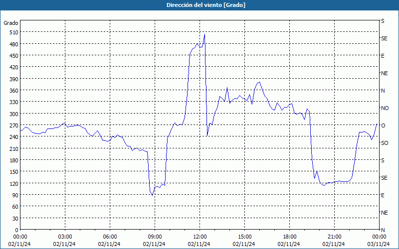
Task: Select the 15:00 time axis label
Action: (244, 237)
